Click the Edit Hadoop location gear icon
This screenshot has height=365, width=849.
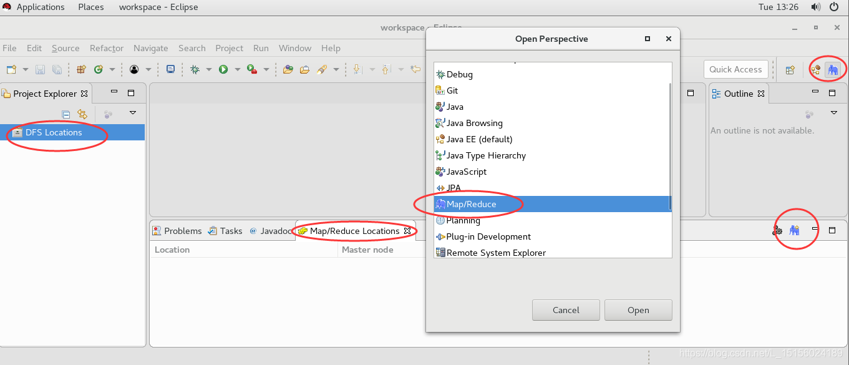777,230
